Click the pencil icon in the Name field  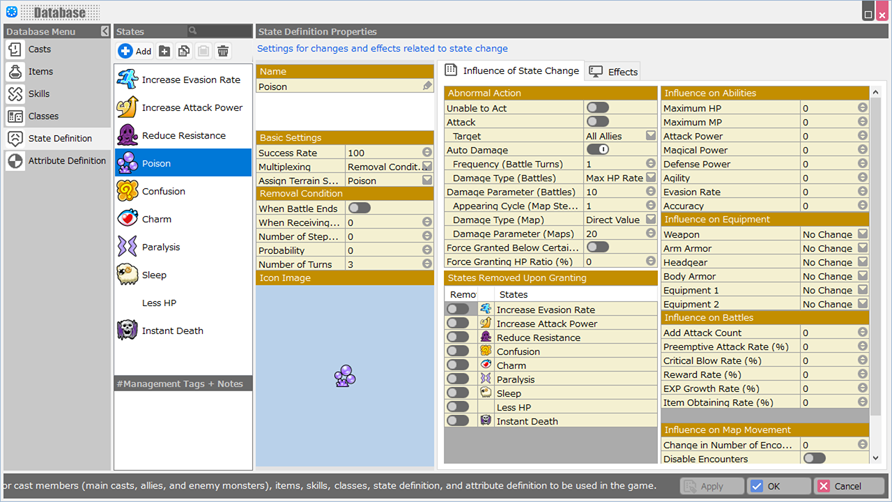pyautogui.click(x=427, y=86)
